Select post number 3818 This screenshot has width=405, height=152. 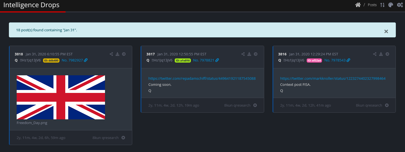[x=19, y=54]
